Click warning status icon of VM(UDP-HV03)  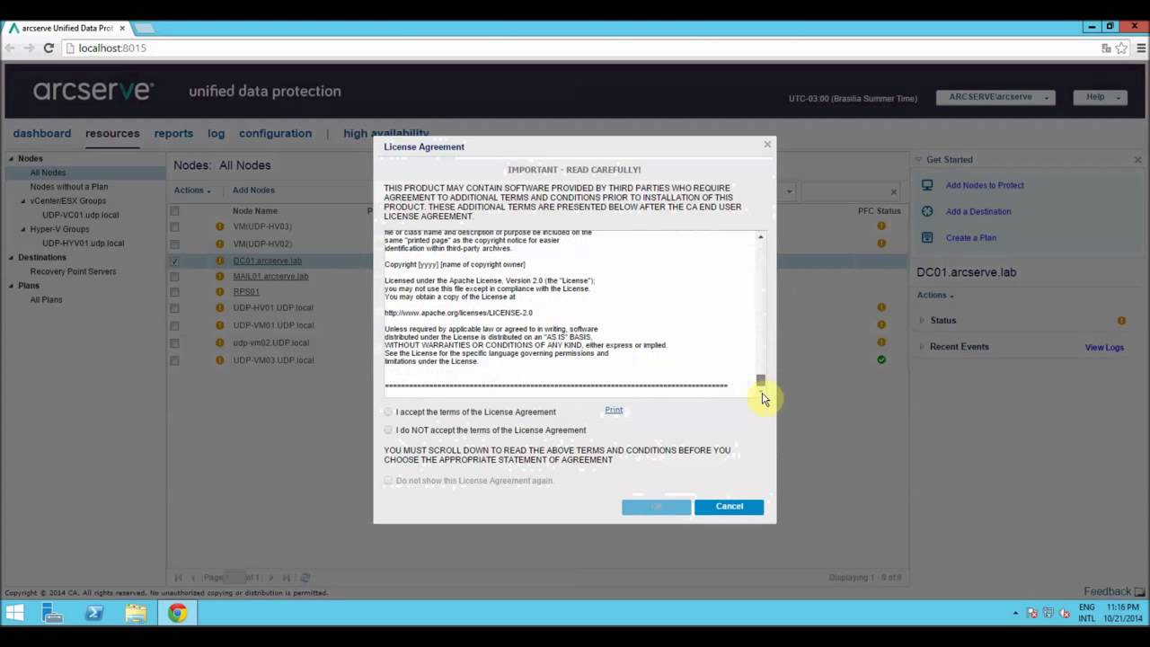click(219, 226)
